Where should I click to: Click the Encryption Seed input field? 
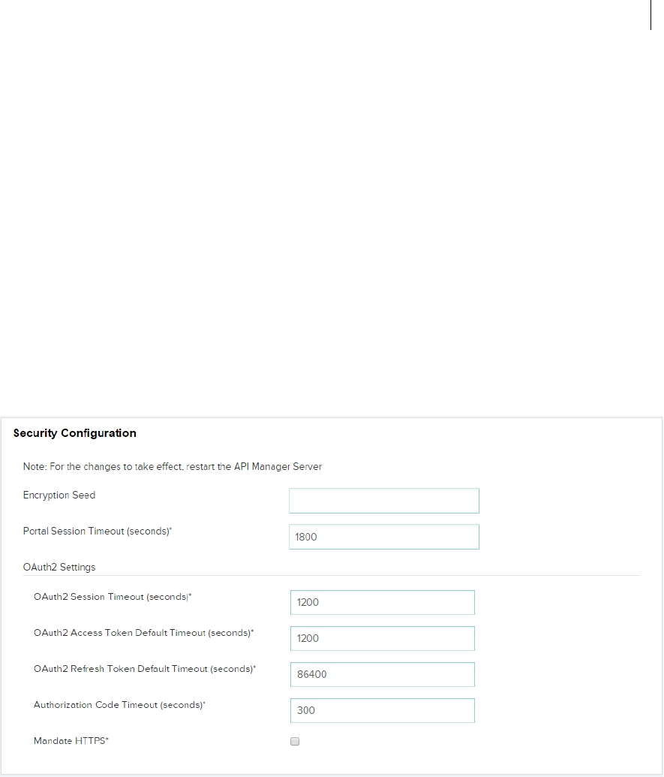pyautogui.click(x=383, y=501)
